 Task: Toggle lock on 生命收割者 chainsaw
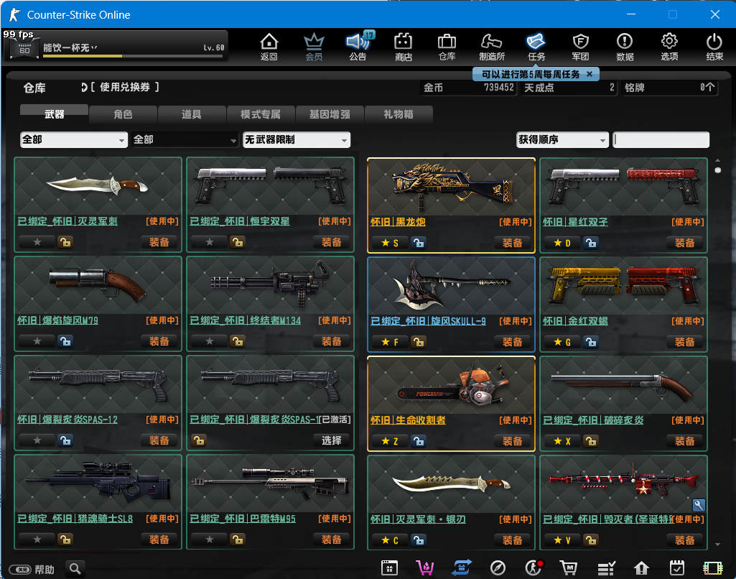click(x=419, y=441)
